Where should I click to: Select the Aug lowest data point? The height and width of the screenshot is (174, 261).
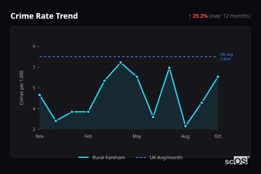click(185, 126)
